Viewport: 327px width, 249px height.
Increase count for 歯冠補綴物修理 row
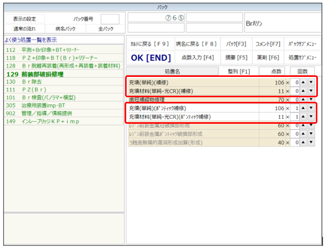pyautogui.click(x=303, y=100)
